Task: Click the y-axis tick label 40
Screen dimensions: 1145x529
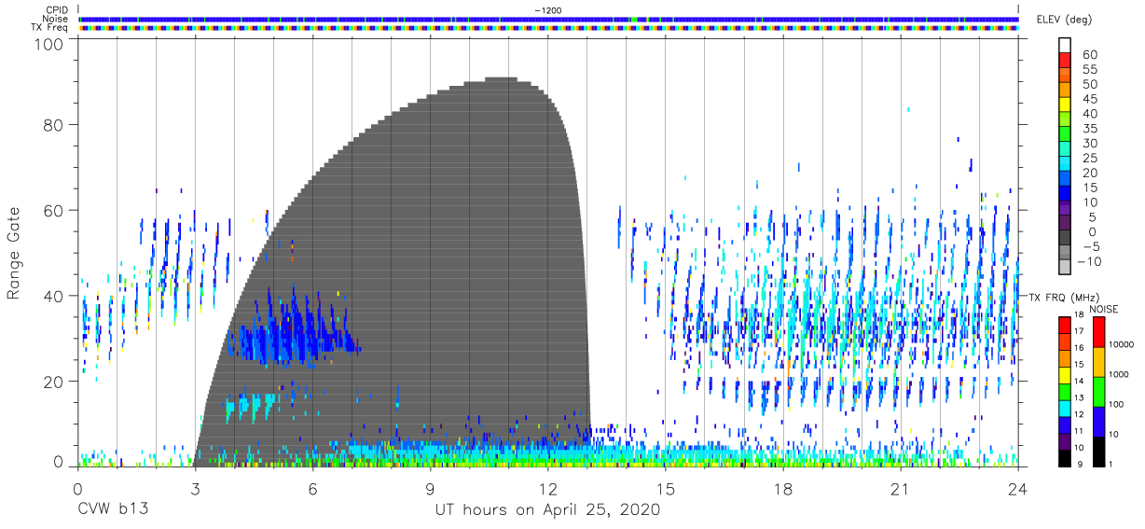Action: pos(54,297)
